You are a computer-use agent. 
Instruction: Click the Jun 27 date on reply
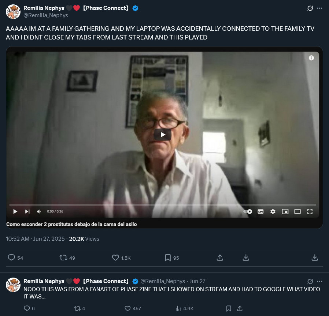(x=197, y=281)
